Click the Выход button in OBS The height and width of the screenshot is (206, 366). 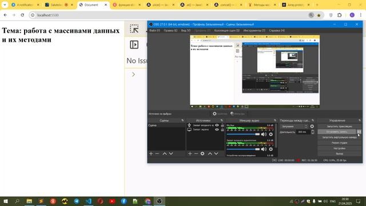tap(339, 154)
